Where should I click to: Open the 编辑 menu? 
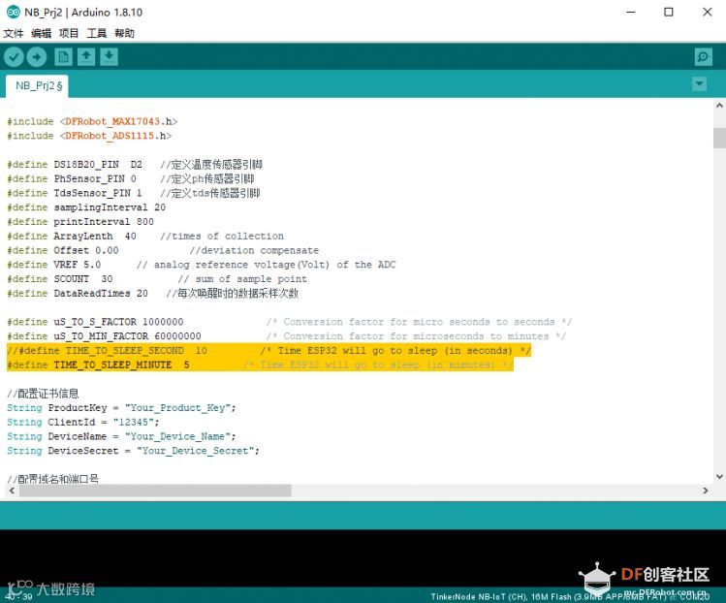pyautogui.click(x=41, y=33)
